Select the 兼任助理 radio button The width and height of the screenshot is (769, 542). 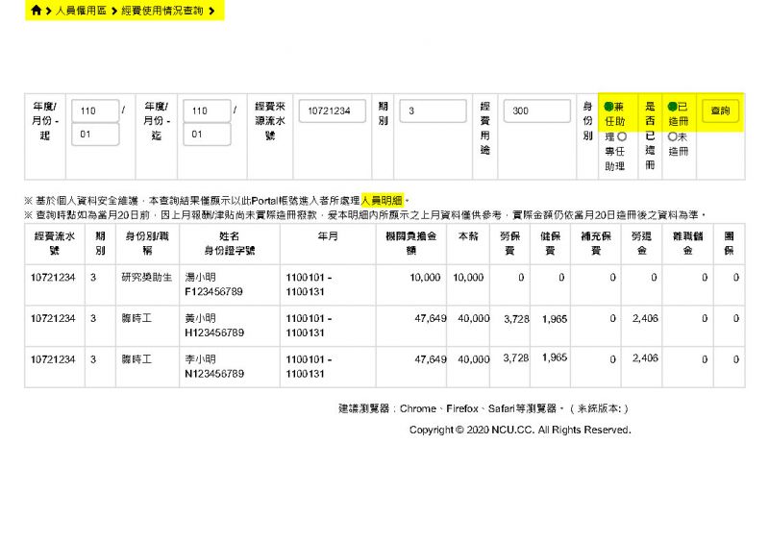(608, 108)
